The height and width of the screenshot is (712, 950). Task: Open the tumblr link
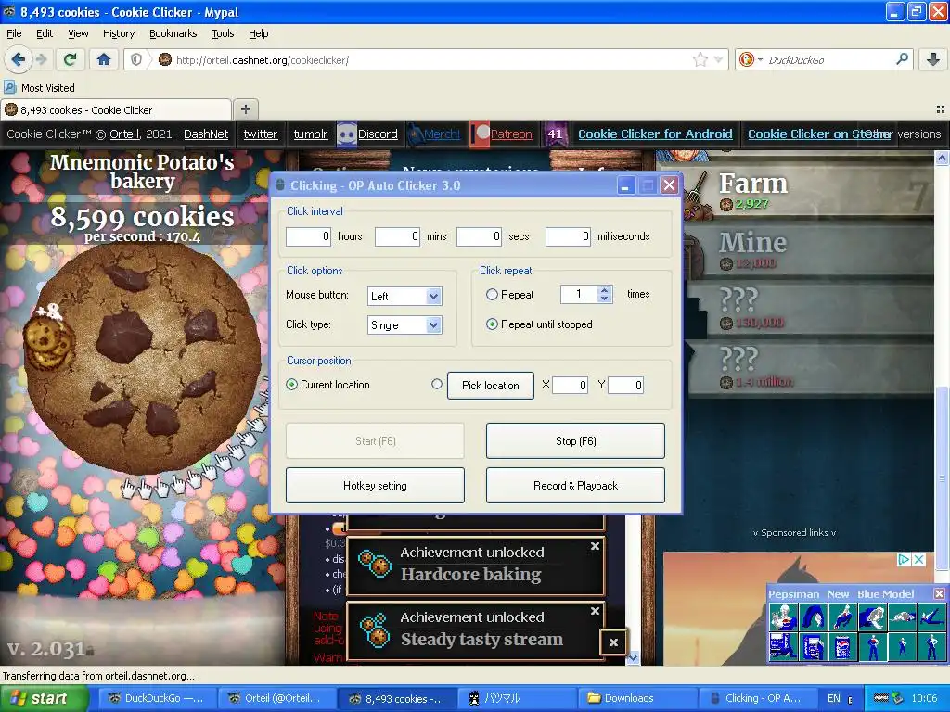coord(310,133)
